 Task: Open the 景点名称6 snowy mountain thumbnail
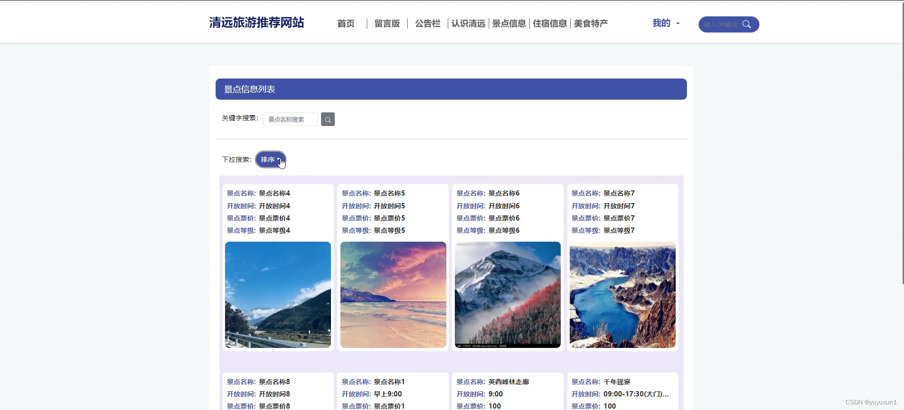coord(508,295)
